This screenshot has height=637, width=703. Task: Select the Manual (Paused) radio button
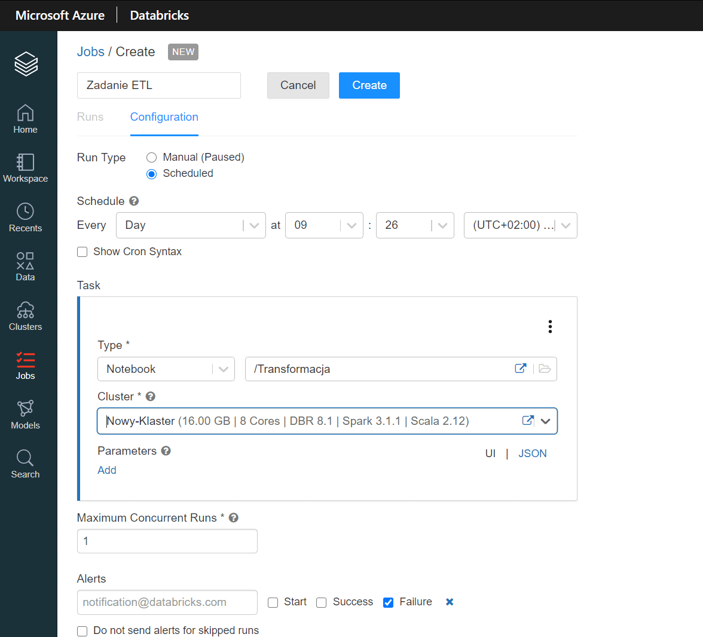152,158
